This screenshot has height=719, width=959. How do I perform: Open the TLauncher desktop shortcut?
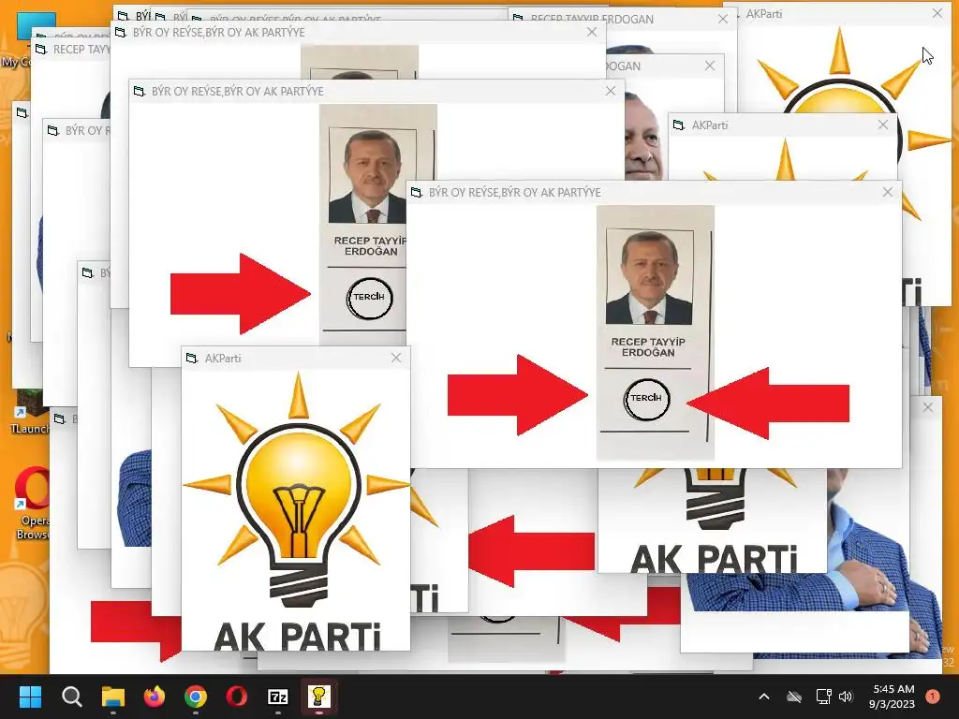click(31, 413)
